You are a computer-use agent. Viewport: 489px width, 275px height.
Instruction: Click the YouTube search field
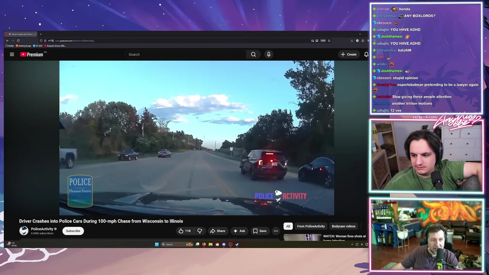tap(185, 54)
